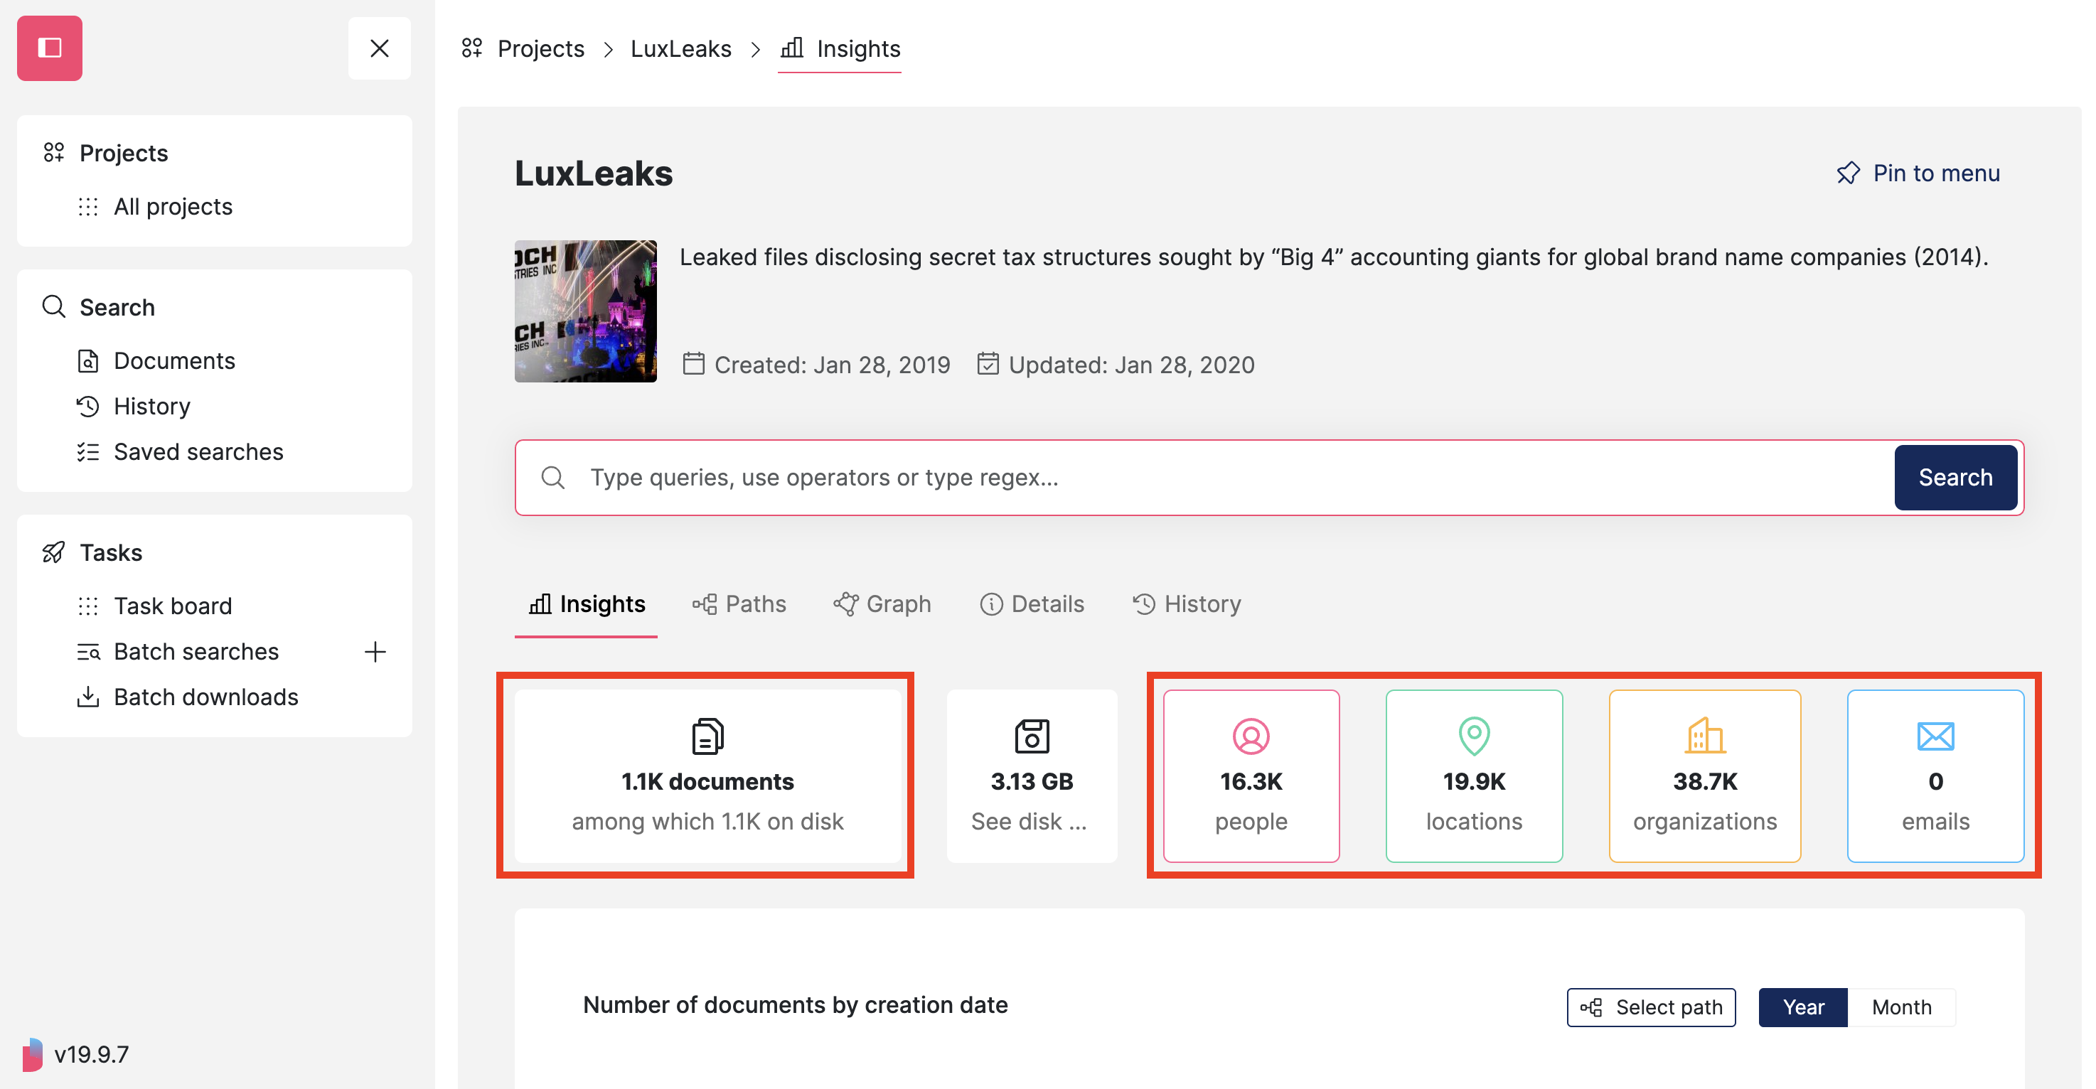
Task: Open Select path for the chart
Action: click(1651, 1007)
